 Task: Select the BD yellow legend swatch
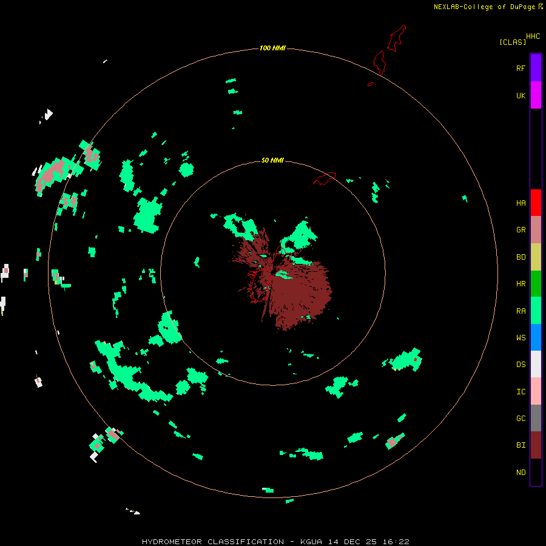pos(536,257)
